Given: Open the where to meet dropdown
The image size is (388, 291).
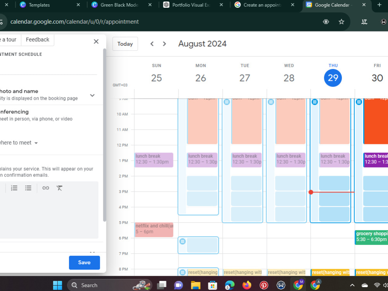Looking at the screenshot, I should (19, 143).
